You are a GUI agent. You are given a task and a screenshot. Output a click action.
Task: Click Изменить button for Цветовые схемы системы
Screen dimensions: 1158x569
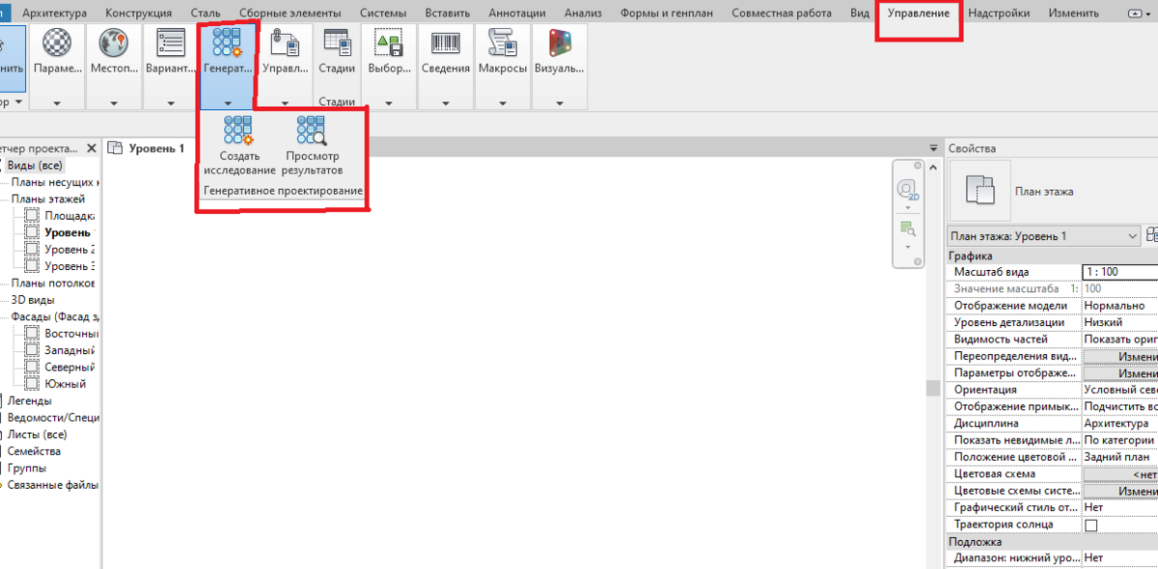(1120, 491)
